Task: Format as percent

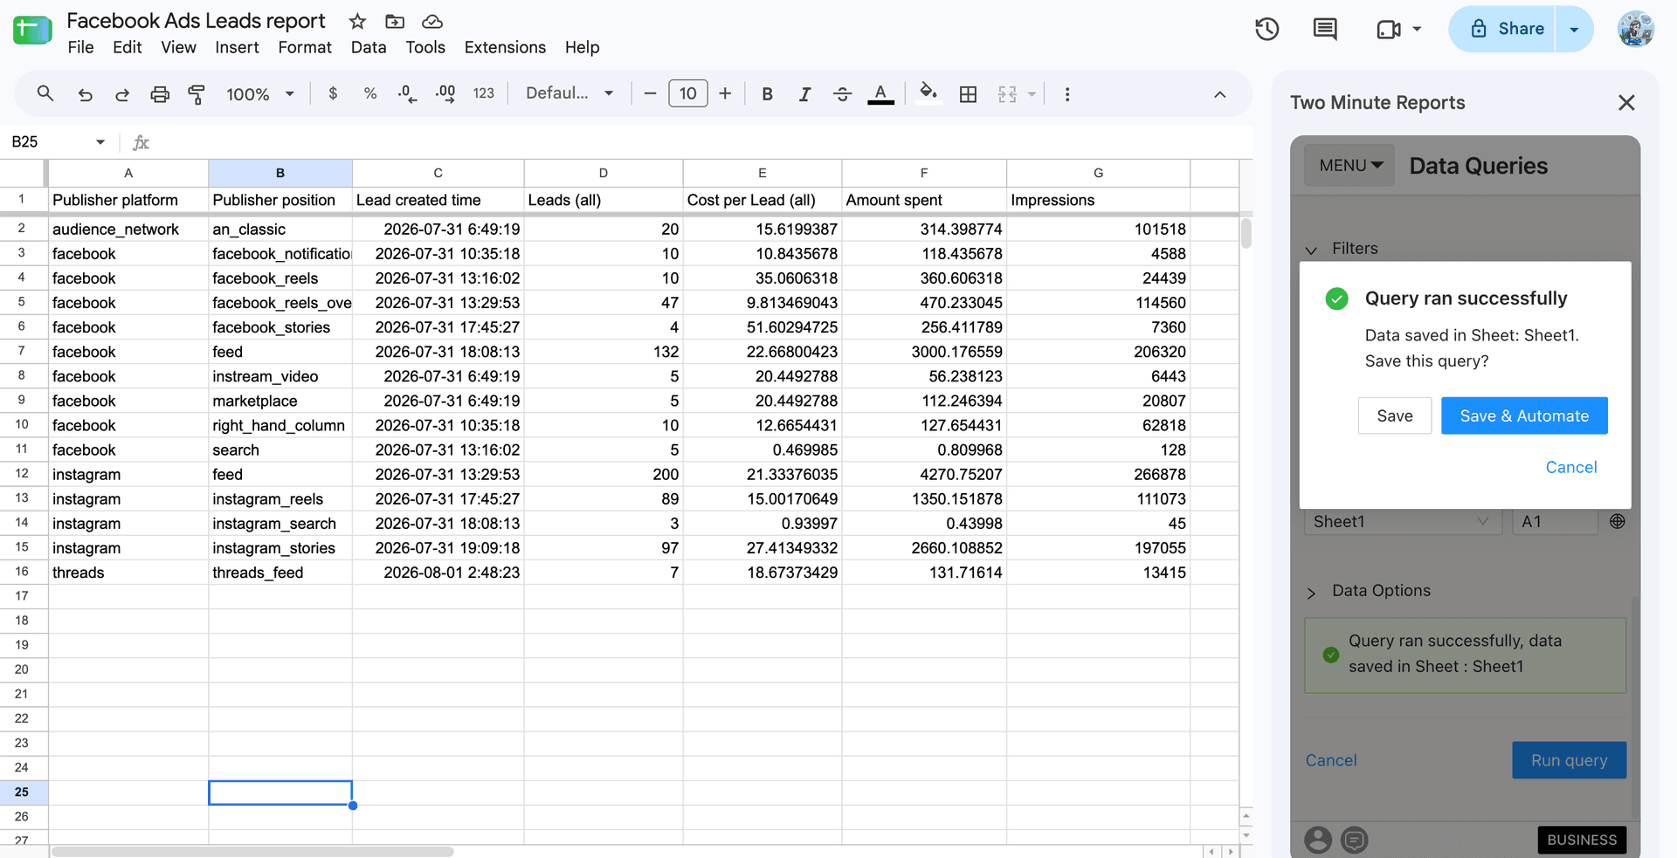Action: click(x=370, y=93)
